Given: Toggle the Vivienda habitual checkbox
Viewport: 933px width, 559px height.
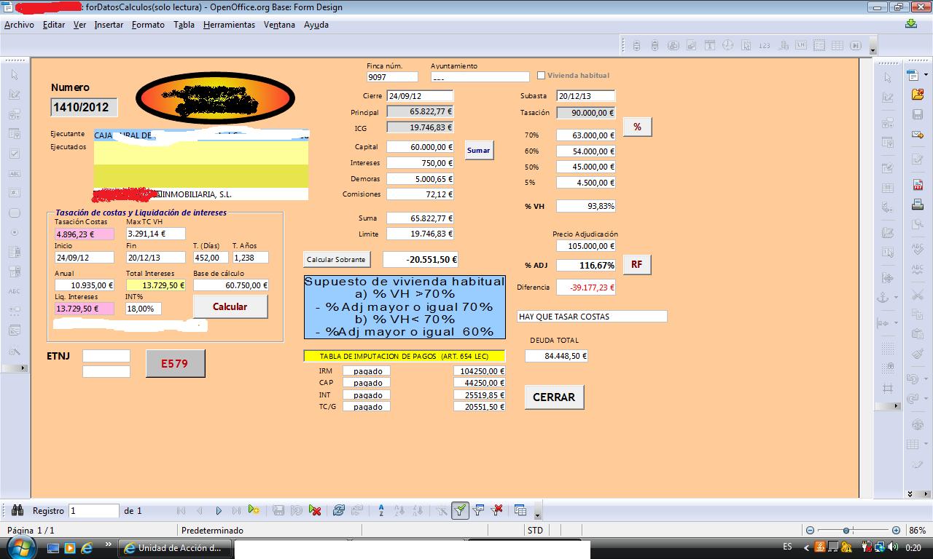Looking at the screenshot, I should point(541,75).
